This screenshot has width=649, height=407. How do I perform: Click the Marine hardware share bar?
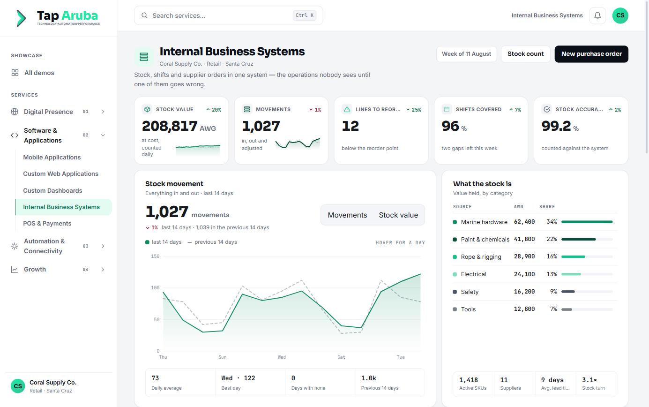coord(587,222)
